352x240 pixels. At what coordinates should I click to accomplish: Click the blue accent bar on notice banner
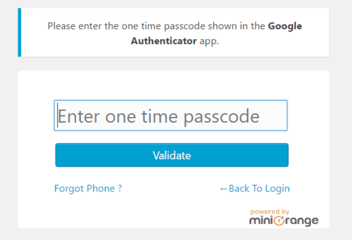pyautogui.click(x=19, y=32)
